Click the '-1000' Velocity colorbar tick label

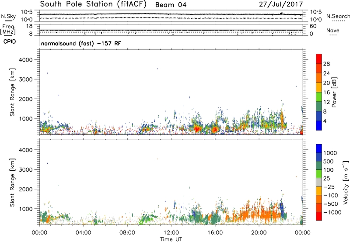(x=332, y=212)
